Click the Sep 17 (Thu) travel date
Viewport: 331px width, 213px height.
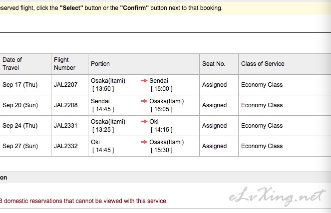click(x=20, y=85)
